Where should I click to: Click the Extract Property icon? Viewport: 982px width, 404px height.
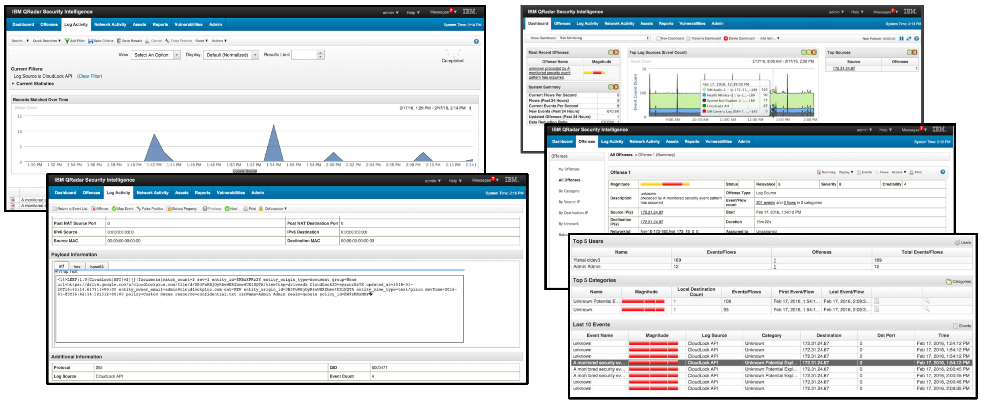[169, 209]
